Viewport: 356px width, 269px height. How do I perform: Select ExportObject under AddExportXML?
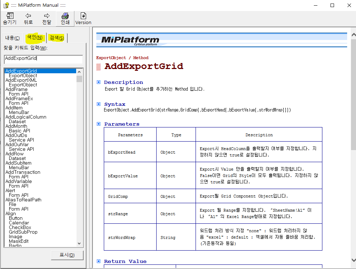click(x=23, y=85)
